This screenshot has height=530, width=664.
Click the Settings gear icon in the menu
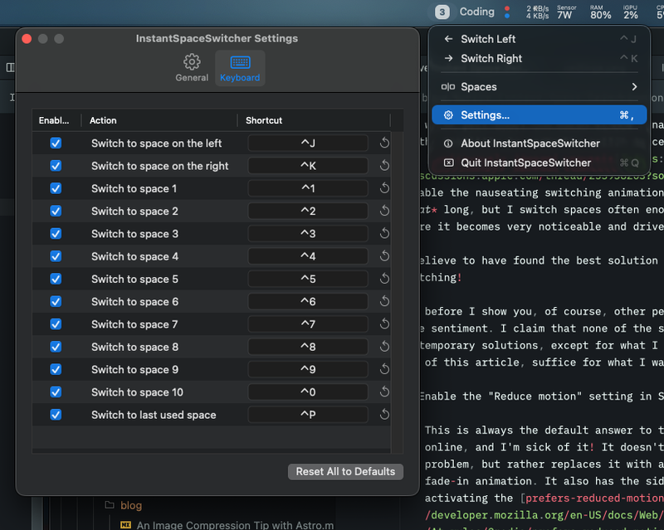click(x=450, y=114)
